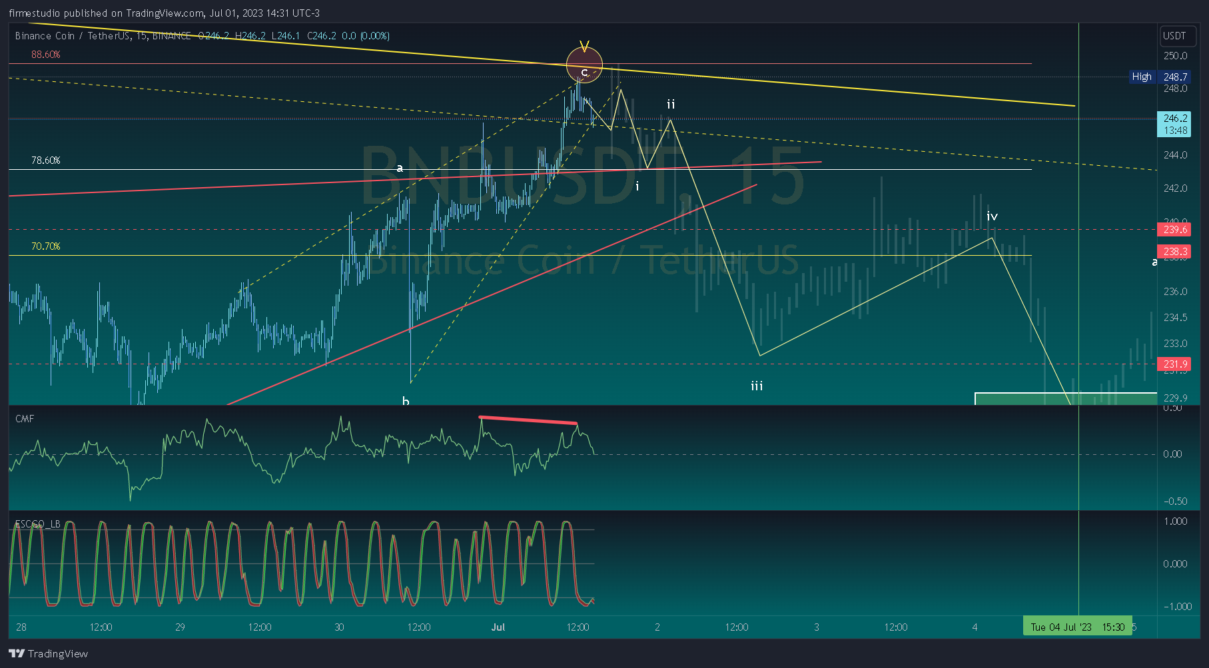Image resolution: width=1209 pixels, height=668 pixels.
Task: Click the current price 246.2 label
Action: tap(1174, 118)
